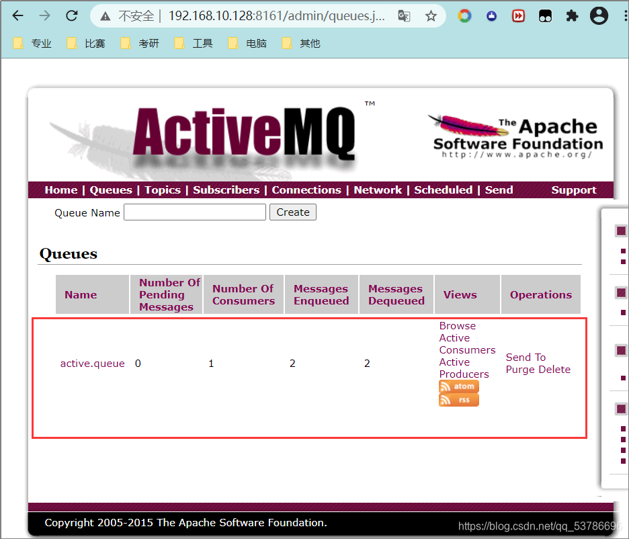Screen dimensions: 629x539
Task: Bookmark this page with star
Action: [431, 15]
